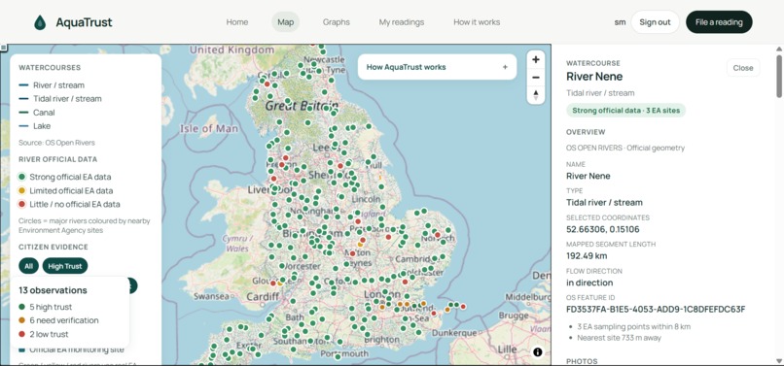This screenshot has width=784, height=366.
Task: Click the Lake legend entry
Action: click(x=34, y=126)
